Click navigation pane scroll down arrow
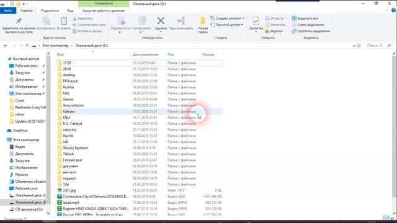The image size is (397, 223). coord(48,213)
